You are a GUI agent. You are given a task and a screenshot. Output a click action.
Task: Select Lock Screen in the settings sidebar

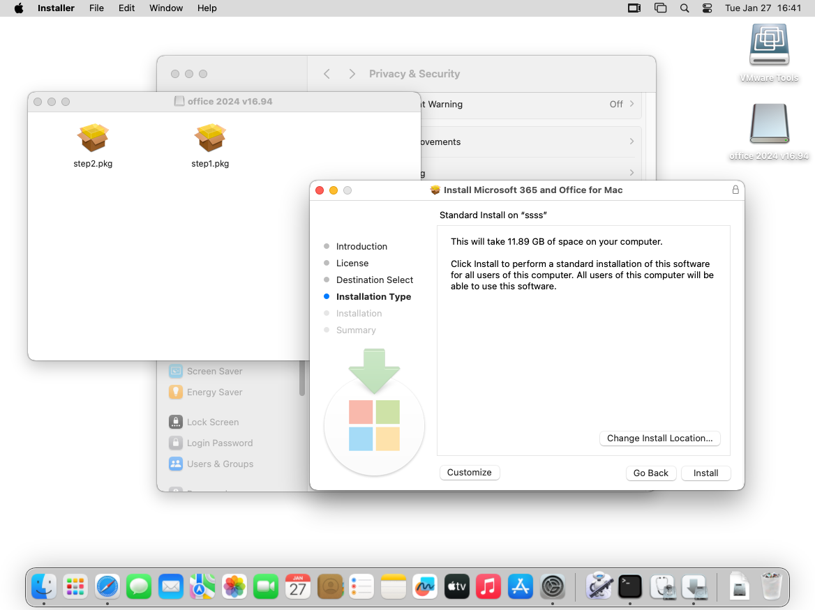click(x=213, y=422)
